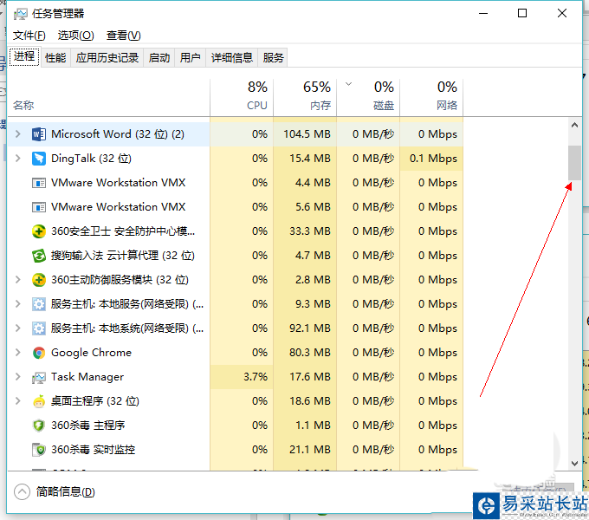Open the 选项(O) menu

pyautogui.click(x=75, y=36)
